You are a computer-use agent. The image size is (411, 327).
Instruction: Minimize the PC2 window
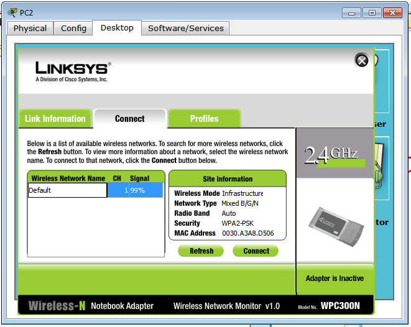351,13
